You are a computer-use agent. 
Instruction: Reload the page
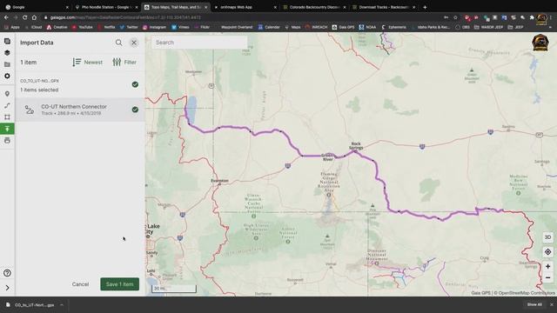(x=24, y=17)
